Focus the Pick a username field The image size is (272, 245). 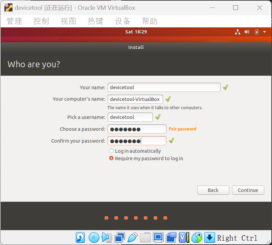(130, 117)
